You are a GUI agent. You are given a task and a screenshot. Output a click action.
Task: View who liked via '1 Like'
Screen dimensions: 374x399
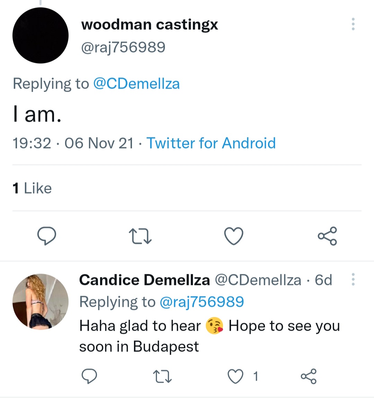coord(32,188)
